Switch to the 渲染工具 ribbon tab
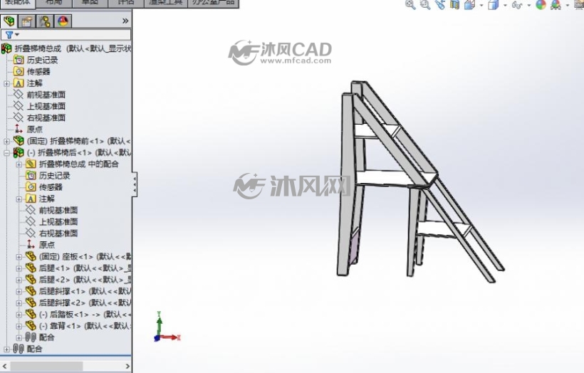This screenshot has width=584, height=373. point(166,3)
